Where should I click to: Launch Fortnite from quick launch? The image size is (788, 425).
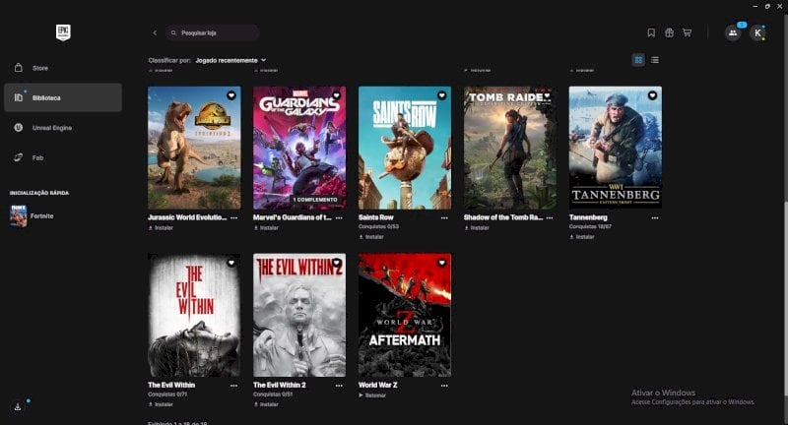[x=41, y=216]
